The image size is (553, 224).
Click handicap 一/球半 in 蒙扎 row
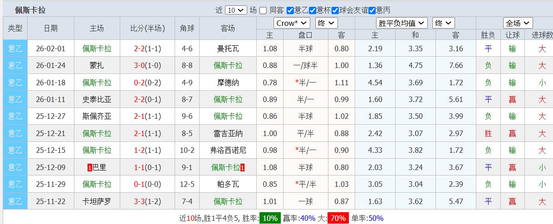(x=305, y=65)
